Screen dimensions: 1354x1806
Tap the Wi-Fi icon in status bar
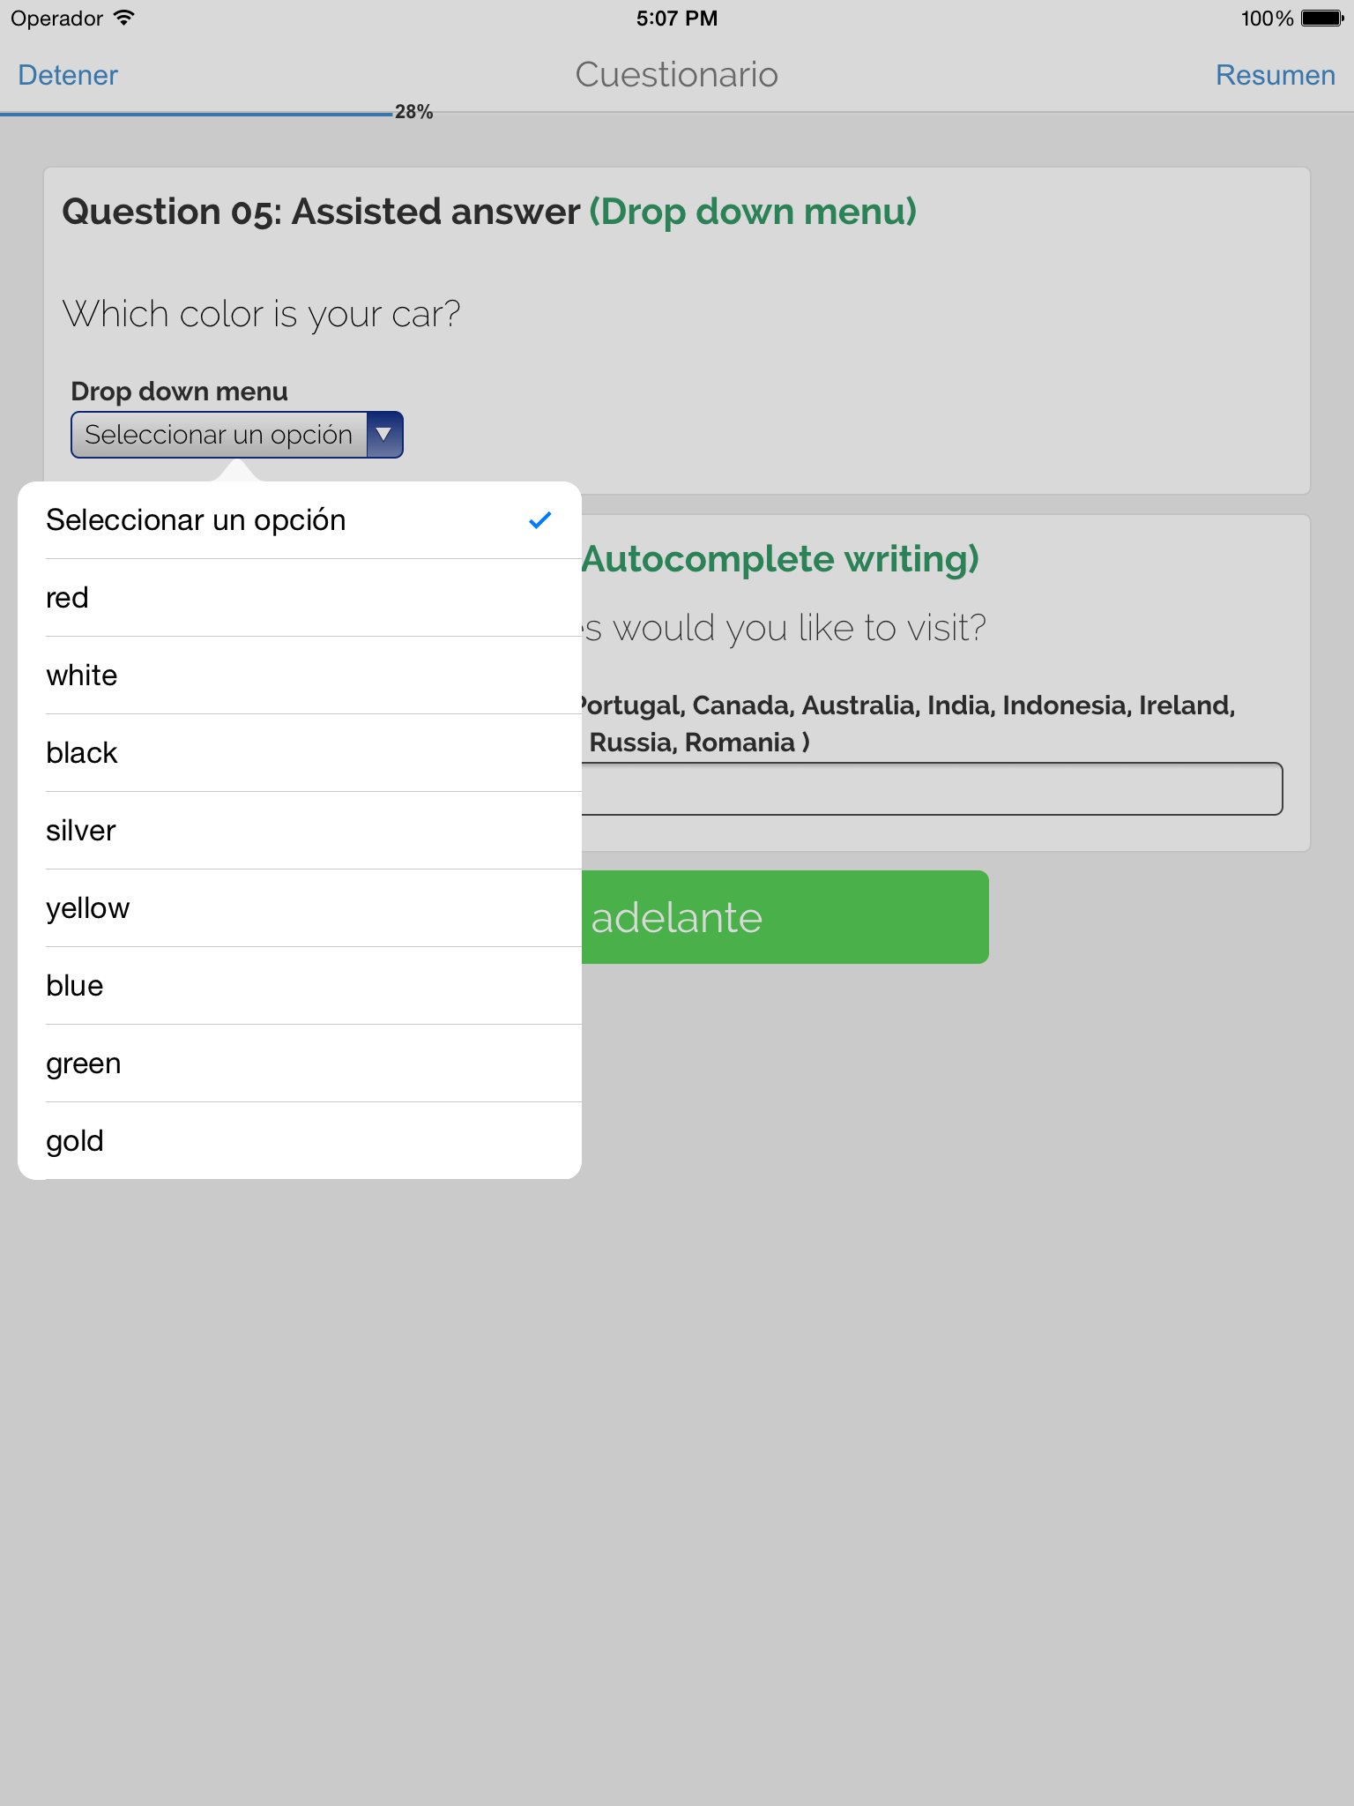(x=124, y=18)
